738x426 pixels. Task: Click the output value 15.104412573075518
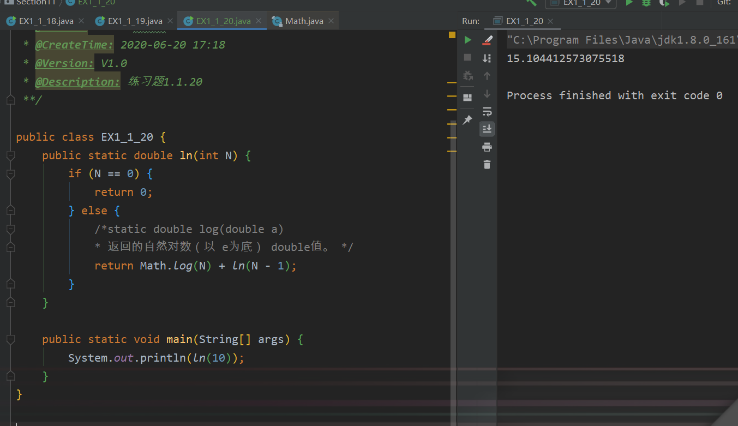tap(566, 58)
